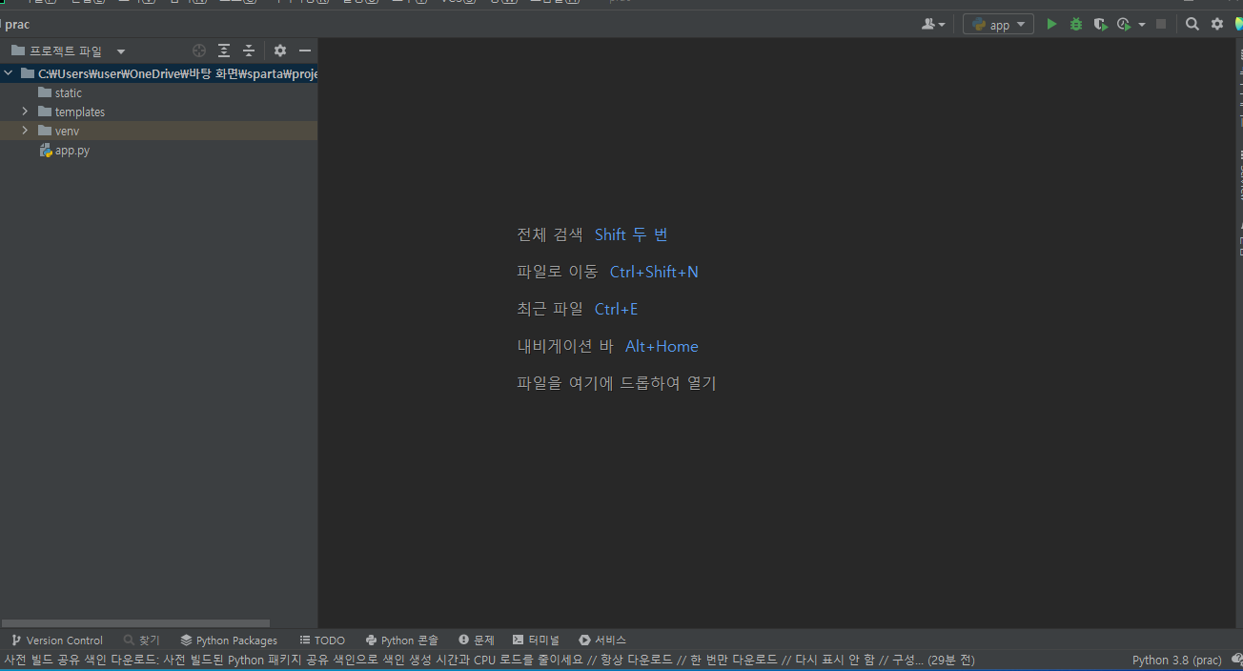The image size is (1243, 671).
Task: Click the 파일로 이동 Ctrl+Shift+N hint
Action: tap(607, 272)
